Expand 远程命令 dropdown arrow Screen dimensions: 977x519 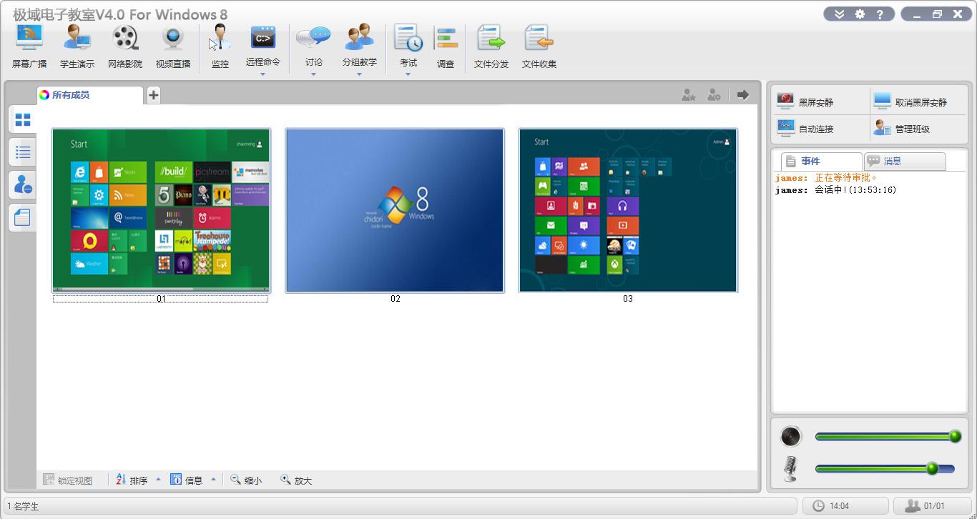pyautogui.click(x=262, y=74)
